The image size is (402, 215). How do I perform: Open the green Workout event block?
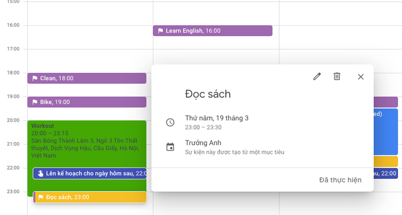pos(87,144)
